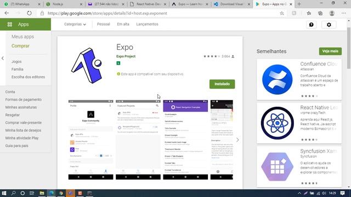Open the Lançamentos menu item
This screenshot has width=351, height=197.
[147, 24]
